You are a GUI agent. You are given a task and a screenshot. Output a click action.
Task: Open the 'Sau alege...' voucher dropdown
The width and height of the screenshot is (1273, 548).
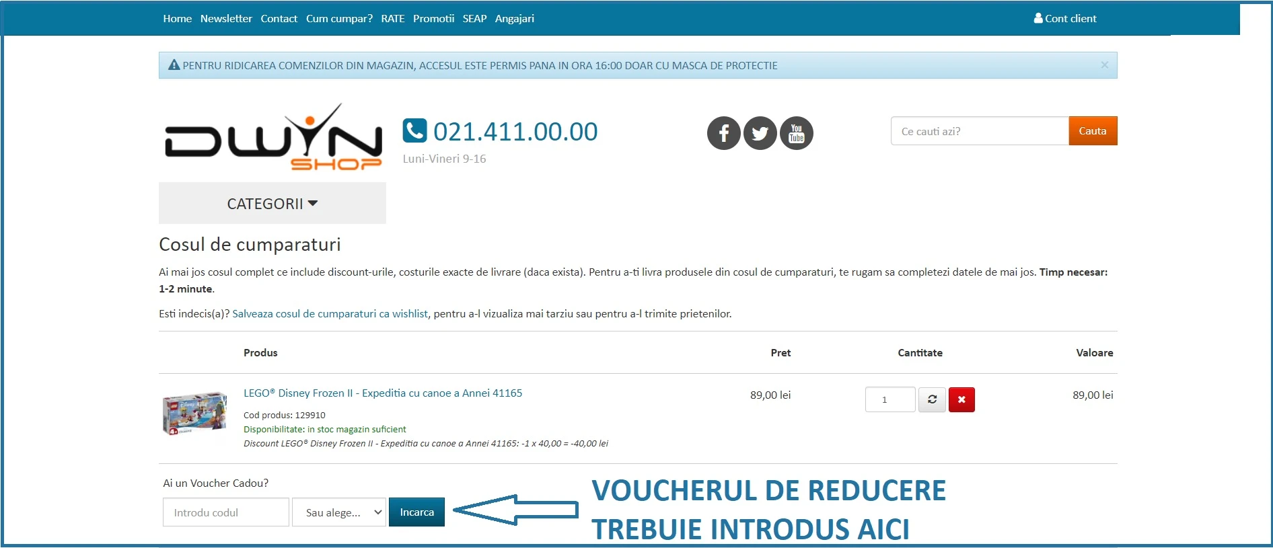(x=339, y=512)
